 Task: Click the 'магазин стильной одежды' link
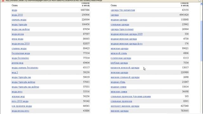[x=125, y=77]
